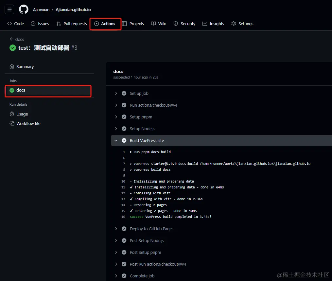332x281 pixels.
Task: Click the docs job heading in log panel
Action: [118, 71]
